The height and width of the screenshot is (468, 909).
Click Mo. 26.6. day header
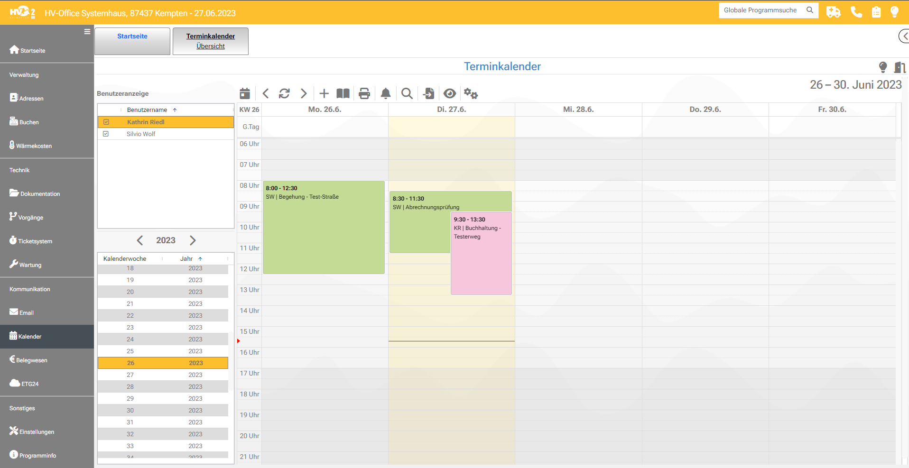pos(325,109)
